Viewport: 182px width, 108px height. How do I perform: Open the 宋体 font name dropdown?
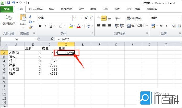(x=71, y=18)
